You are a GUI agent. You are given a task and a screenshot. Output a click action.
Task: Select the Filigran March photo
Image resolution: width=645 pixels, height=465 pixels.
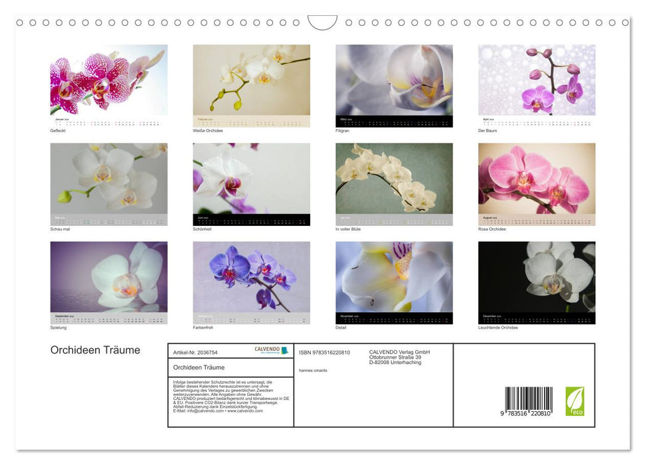pos(394,83)
